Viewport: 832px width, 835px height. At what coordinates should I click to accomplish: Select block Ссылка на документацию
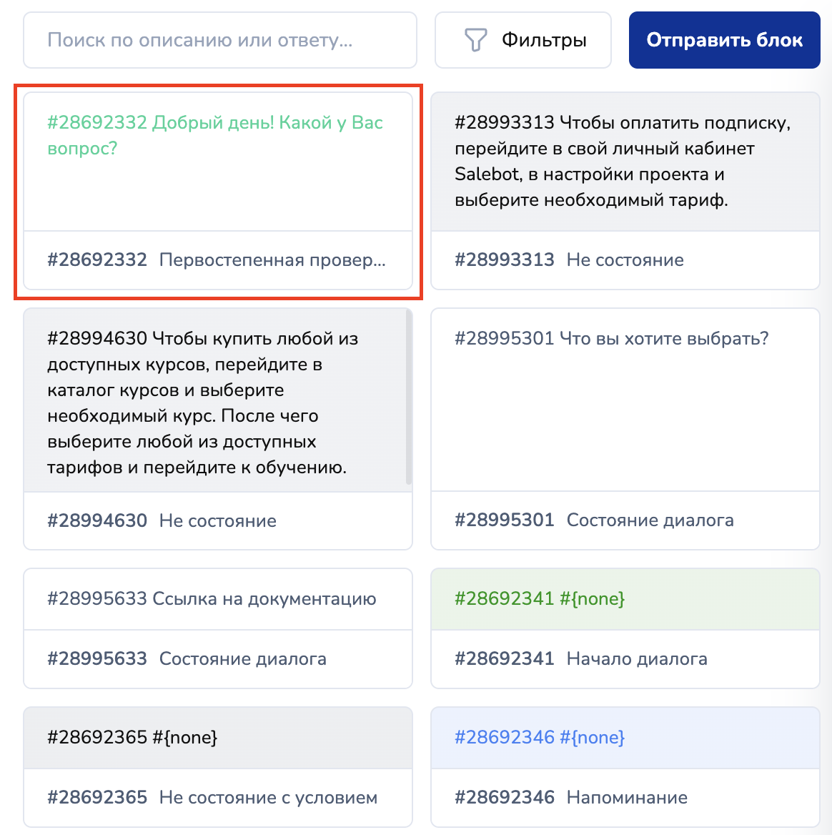click(x=212, y=599)
